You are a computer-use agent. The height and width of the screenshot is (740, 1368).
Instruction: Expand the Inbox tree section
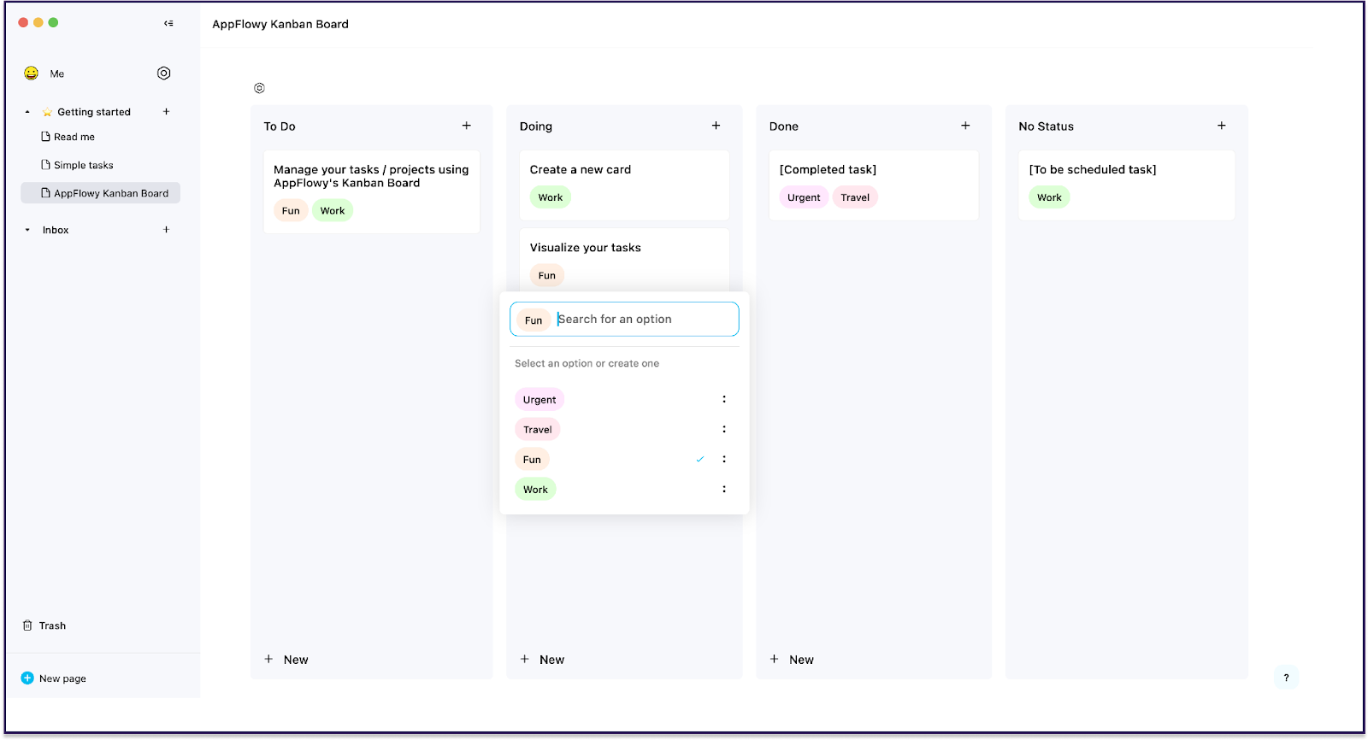[27, 230]
